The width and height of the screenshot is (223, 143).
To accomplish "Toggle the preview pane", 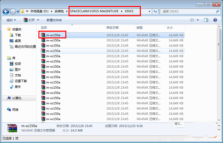I will [x=206, y=20].
